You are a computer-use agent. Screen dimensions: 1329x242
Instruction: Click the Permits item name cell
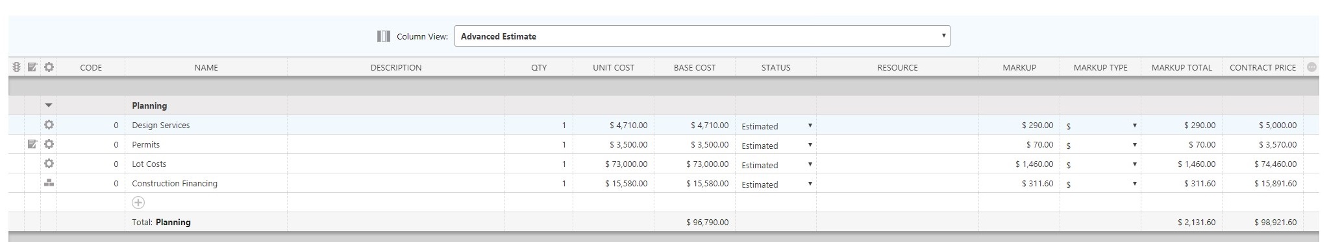[206, 144]
